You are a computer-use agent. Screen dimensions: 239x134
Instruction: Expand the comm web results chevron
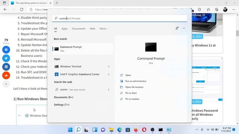click(x=109, y=90)
